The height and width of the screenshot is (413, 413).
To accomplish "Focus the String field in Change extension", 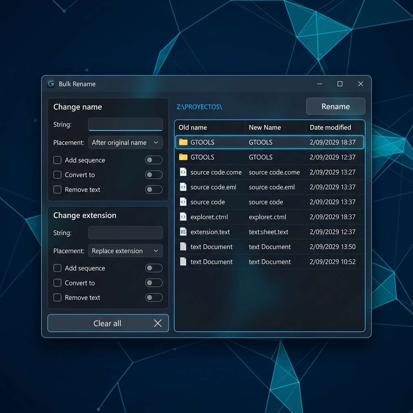I will pos(125,233).
